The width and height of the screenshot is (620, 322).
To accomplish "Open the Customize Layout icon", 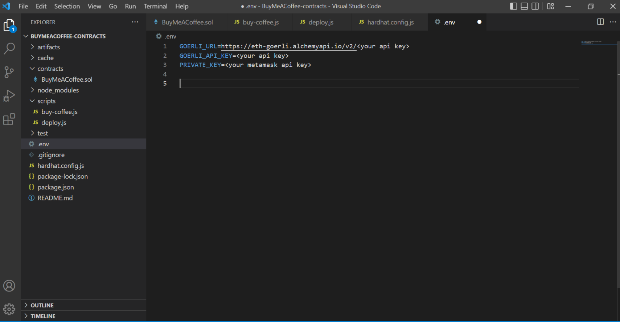I will pyautogui.click(x=550, y=7).
